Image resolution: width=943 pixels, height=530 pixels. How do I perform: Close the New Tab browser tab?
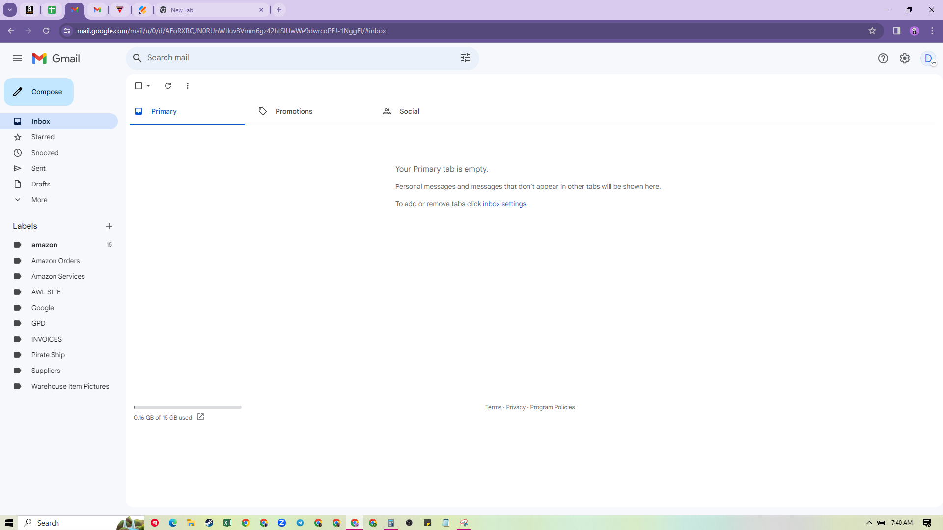point(261,10)
